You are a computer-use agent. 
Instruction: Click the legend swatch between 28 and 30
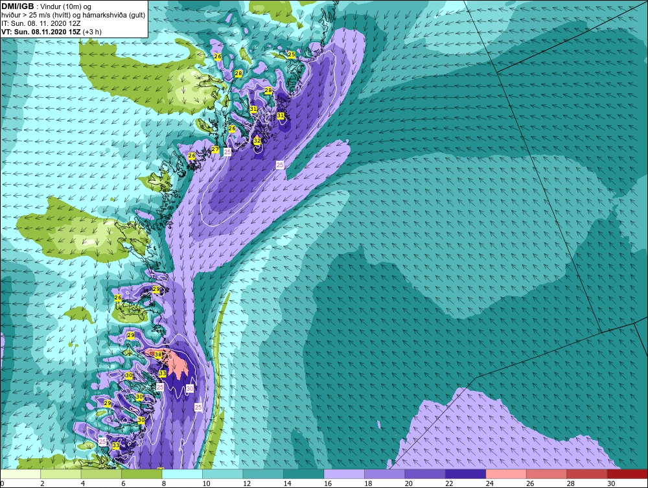pos(587,474)
